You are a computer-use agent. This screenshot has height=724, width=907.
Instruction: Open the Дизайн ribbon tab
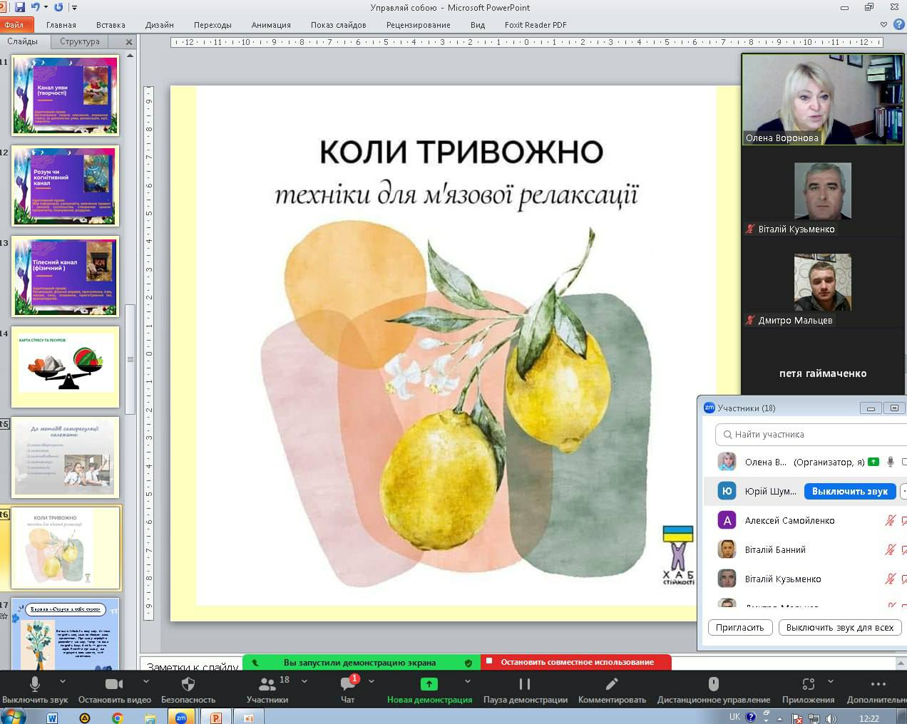(x=159, y=25)
